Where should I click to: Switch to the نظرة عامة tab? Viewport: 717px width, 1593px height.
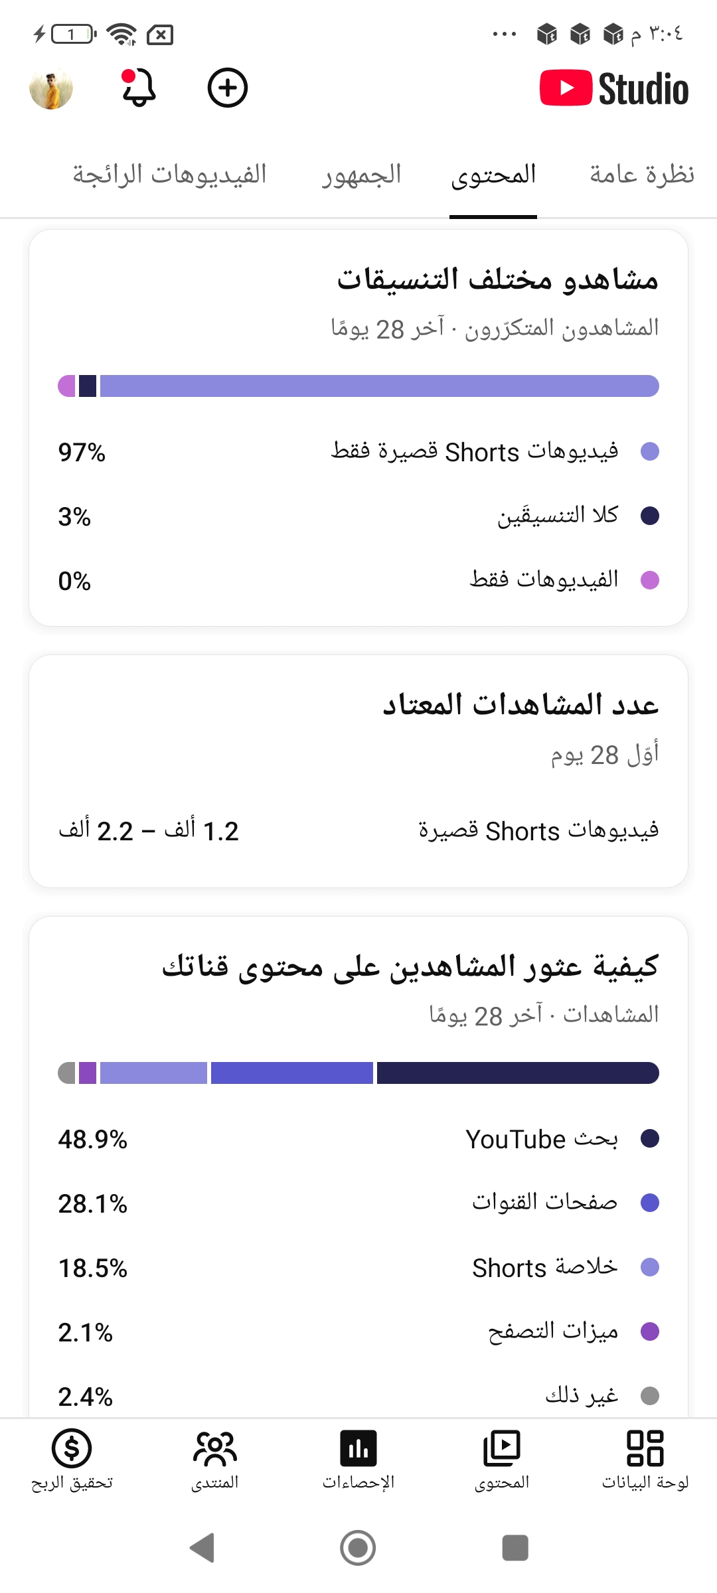642,175
